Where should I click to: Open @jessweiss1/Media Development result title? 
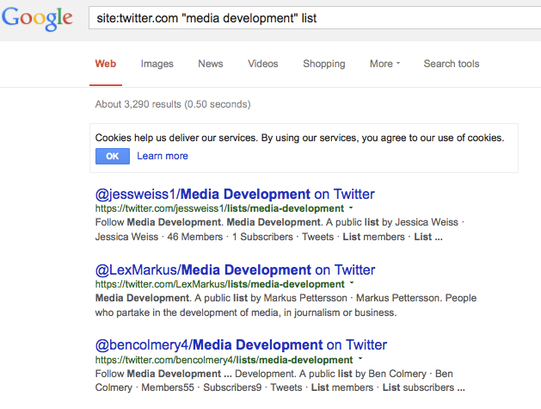(235, 194)
